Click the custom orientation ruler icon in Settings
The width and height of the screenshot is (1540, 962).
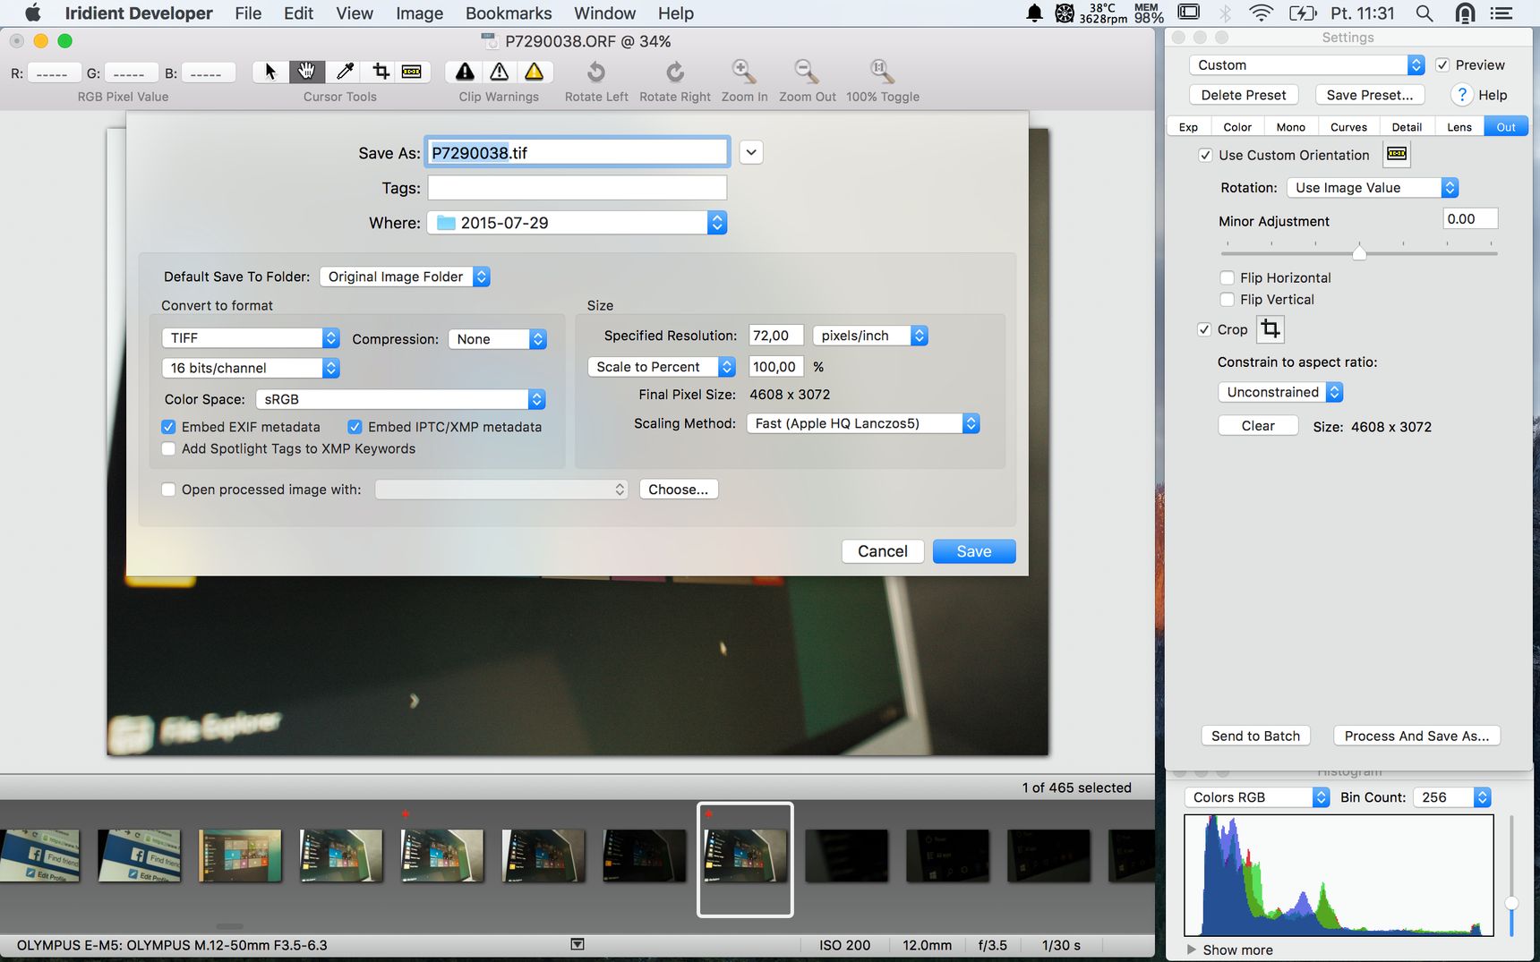1397,154
